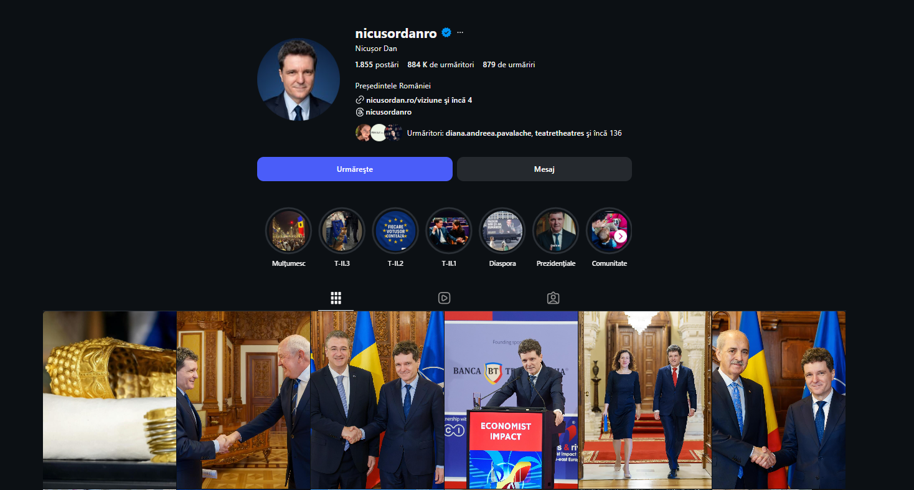Open the Mulțumesc story highlight
This screenshot has height=490, width=914.
pyautogui.click(x=289, y=231)
